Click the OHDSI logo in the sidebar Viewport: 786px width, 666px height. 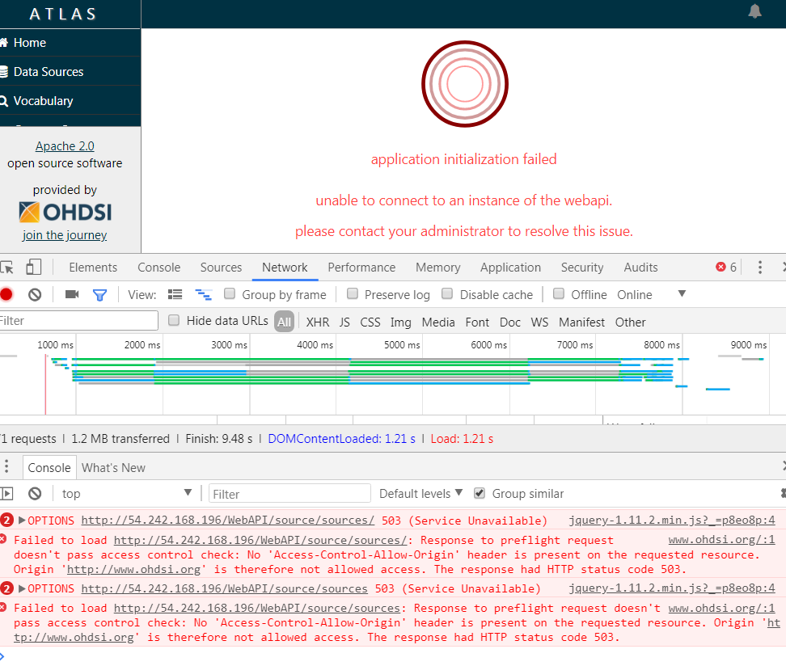65,212
